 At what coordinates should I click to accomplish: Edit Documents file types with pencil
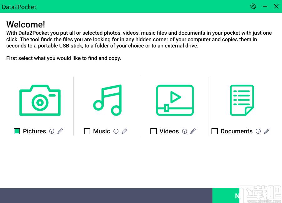point(267,131)
